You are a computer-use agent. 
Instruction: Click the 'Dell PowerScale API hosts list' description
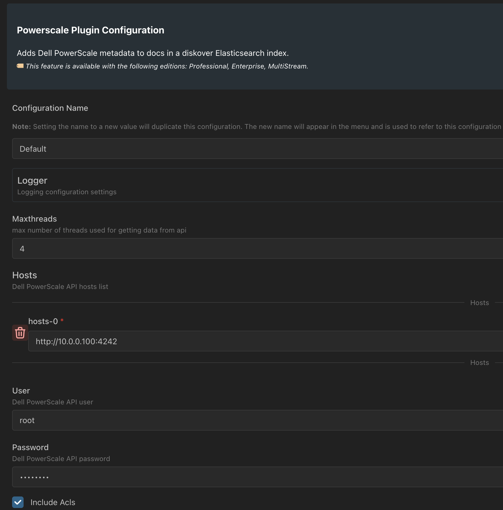click(60, 287)
